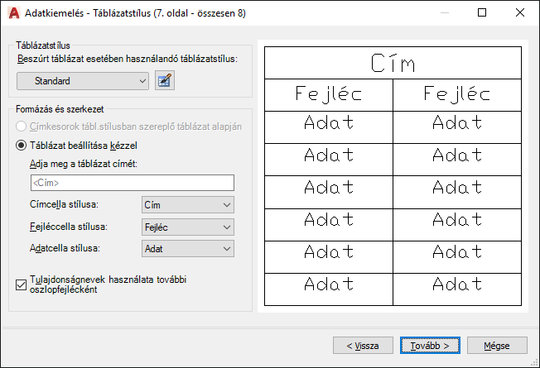This screenshot has height=368, width=540.
Task: Expand the Fejléccella stílusa dropdown
Action: [x=187, y=226]
